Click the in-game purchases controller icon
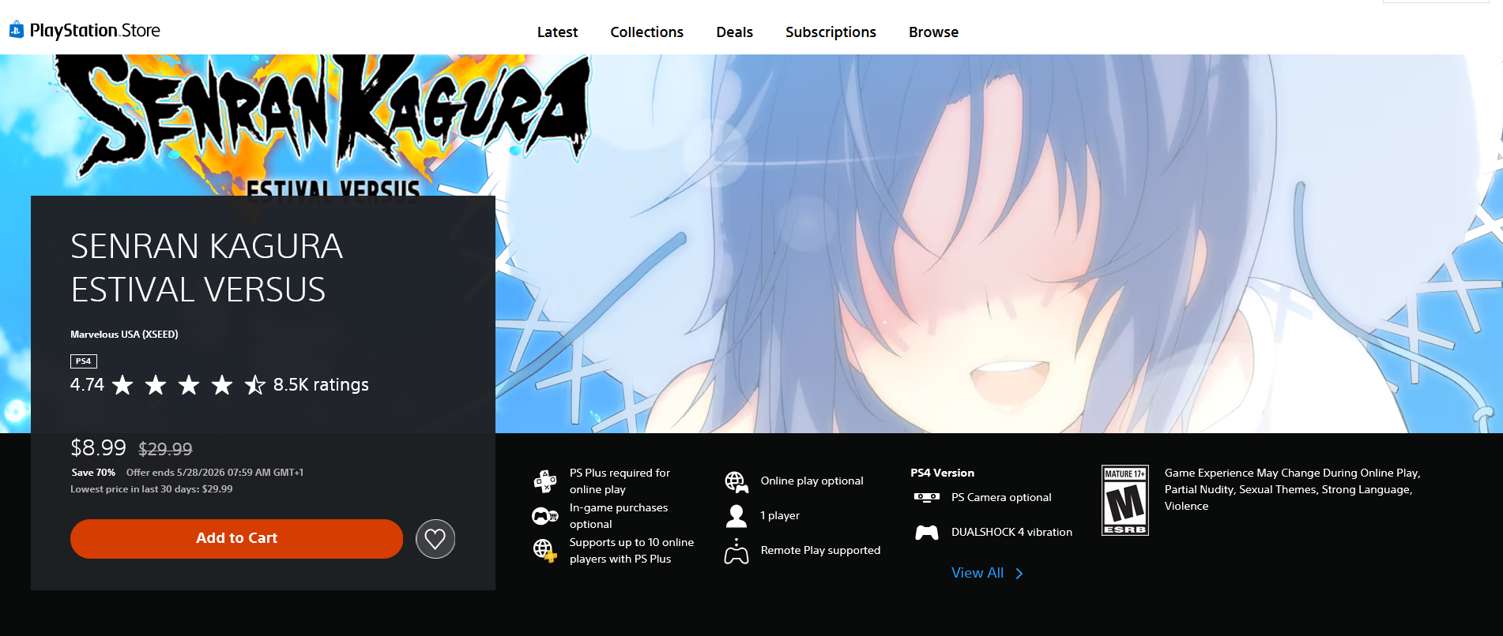This screenshot has height=636, width=1503. pos(545,516)
